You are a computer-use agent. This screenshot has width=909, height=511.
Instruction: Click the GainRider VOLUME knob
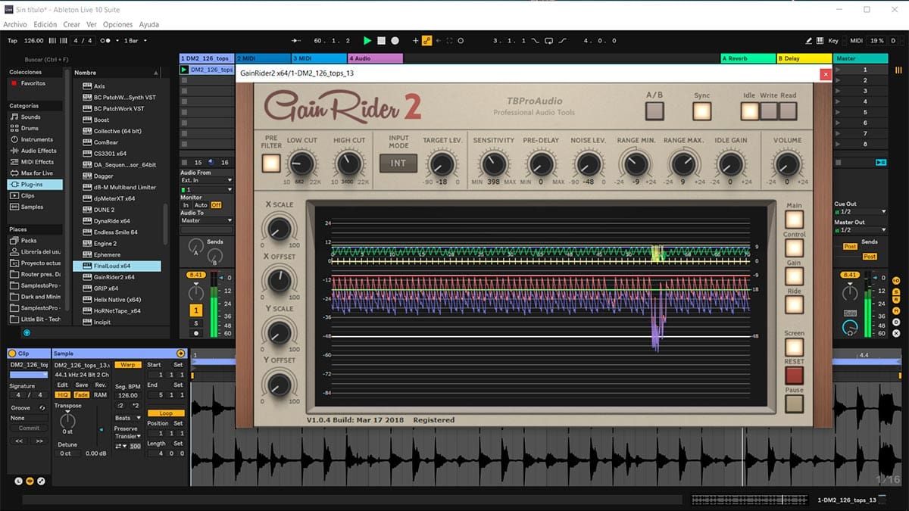(787, 164)
